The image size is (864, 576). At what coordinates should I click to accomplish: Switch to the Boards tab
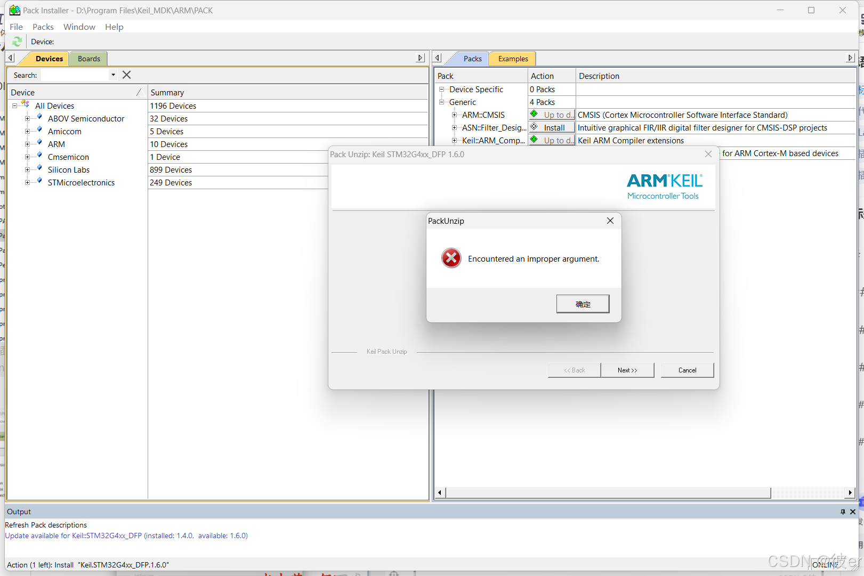tap(88, 59)
